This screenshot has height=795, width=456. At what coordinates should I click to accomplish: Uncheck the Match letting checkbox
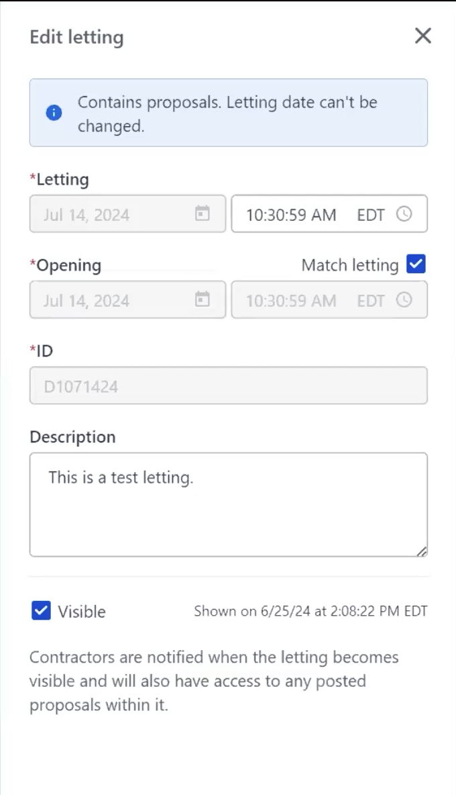point(416,265)
